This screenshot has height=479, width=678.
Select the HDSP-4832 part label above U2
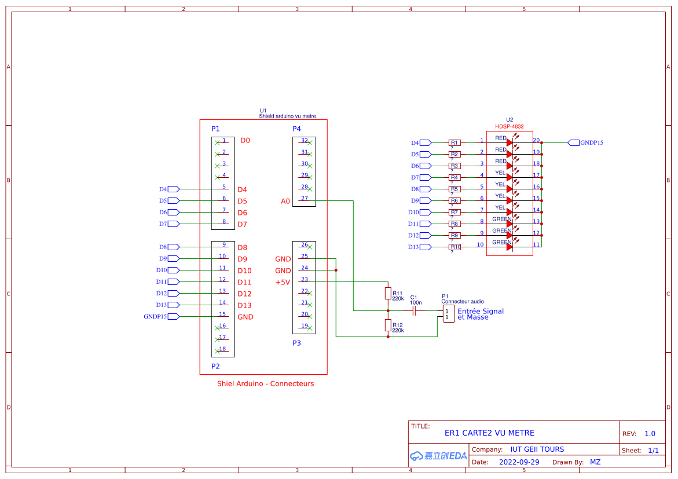click(510, 126)
